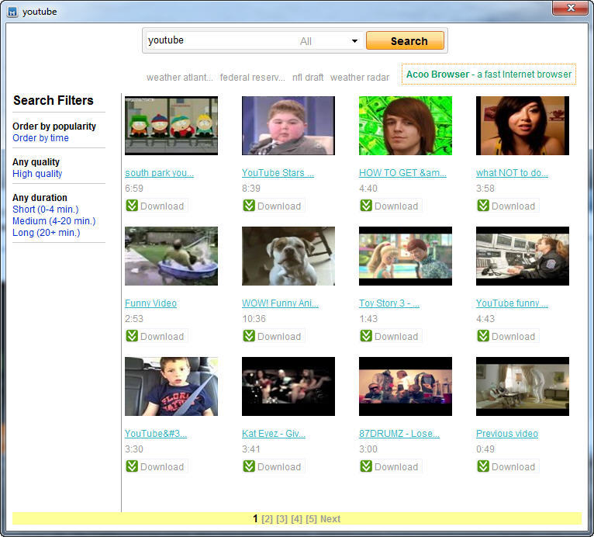Open the green money background thumbnail
This screenshot has height=537, width=594.
406,126
